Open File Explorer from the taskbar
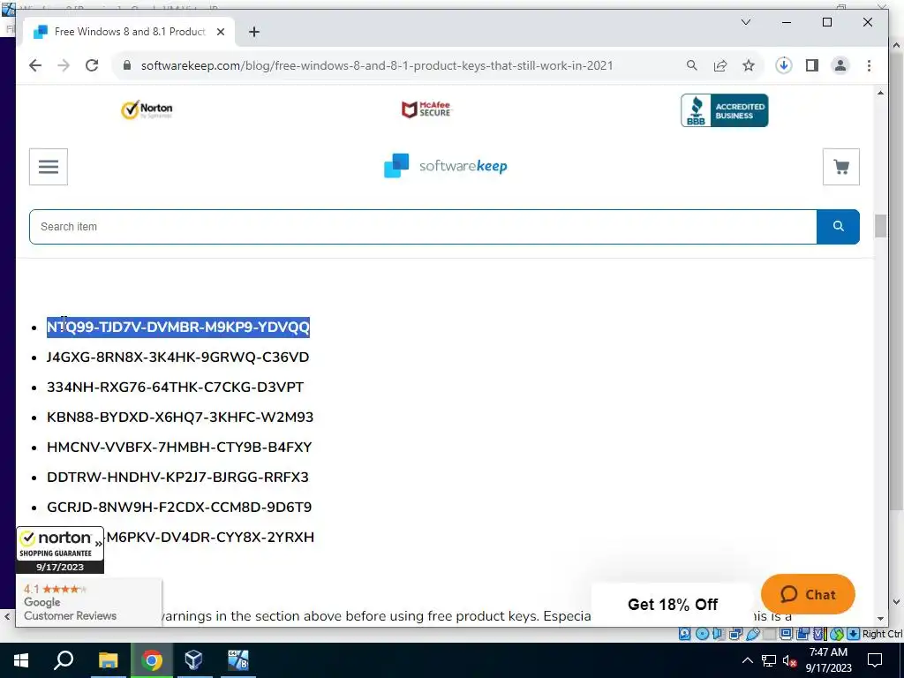904x678 pixels. (x=108, y=660)
